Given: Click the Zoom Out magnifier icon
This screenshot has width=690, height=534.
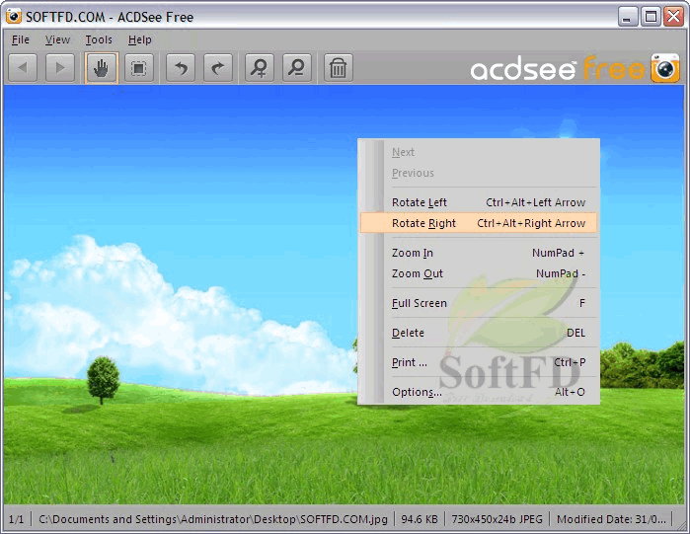Looking at the screenshot, I should tap(297, 68).
